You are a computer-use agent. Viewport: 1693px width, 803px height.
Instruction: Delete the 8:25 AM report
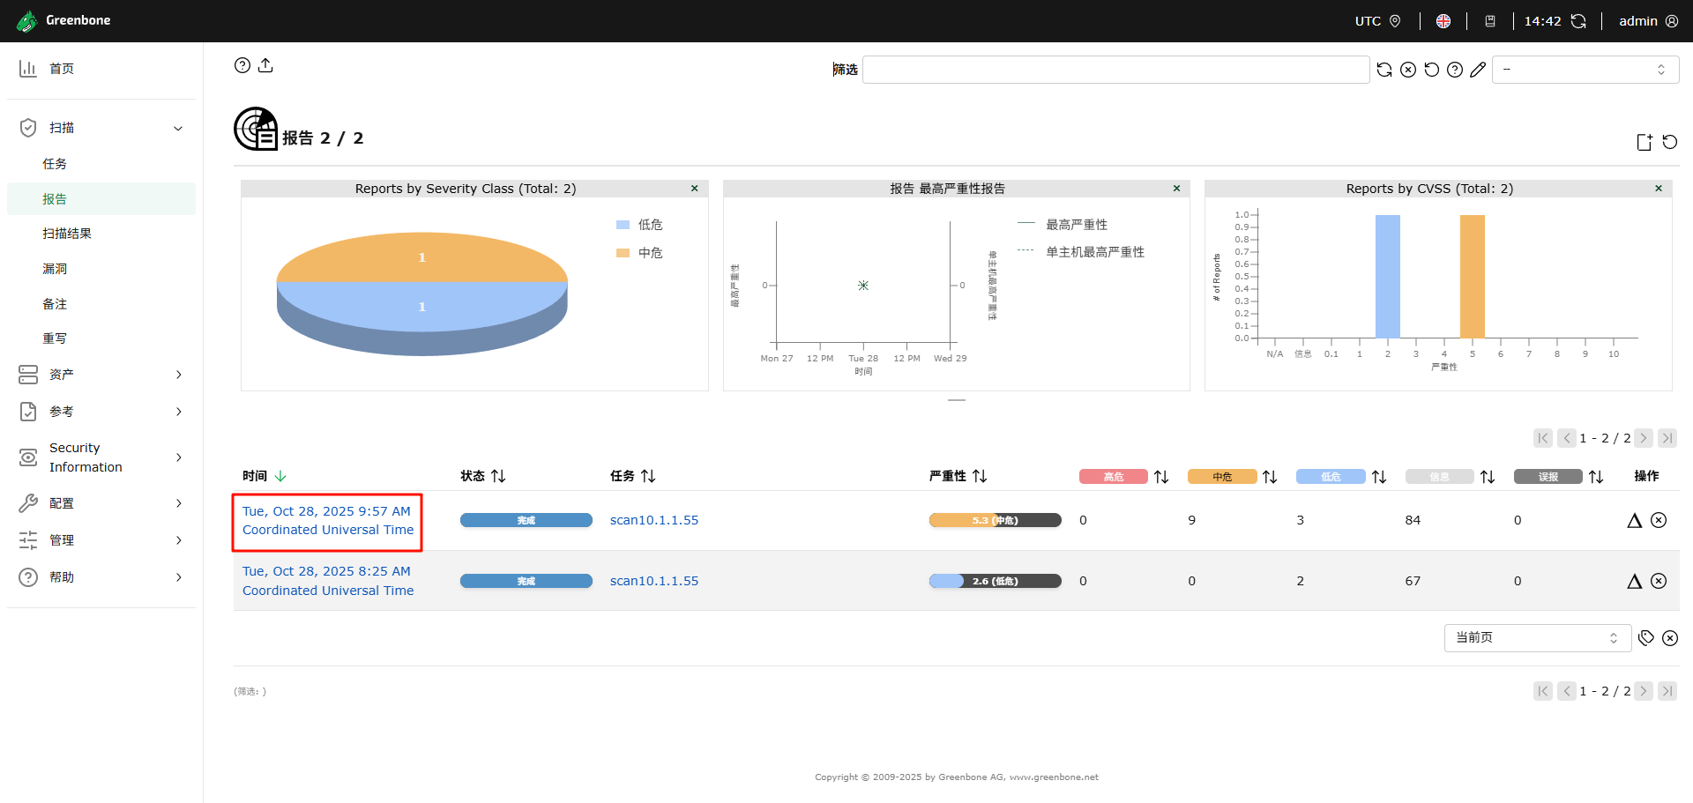(1659, 581)
